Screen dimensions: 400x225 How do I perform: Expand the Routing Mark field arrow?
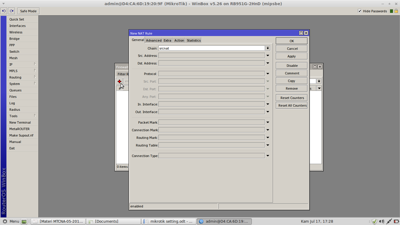click(268, 137)
